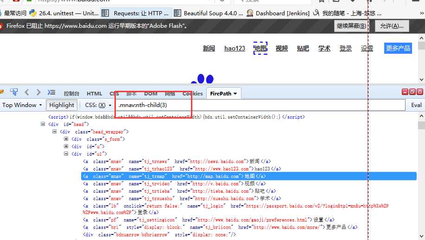
Task: Show more bookmarks with the overflow chevron
Action: (x=422, y=13)
